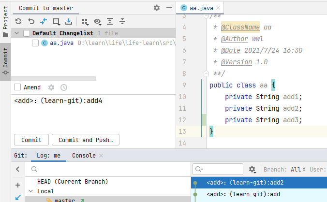Click the Show Diff icon
Screen dimensions: 327x202
[44, 21]
